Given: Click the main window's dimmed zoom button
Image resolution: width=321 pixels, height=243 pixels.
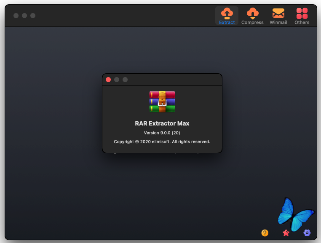Looking at the screenshot, I should coord(33,16).
